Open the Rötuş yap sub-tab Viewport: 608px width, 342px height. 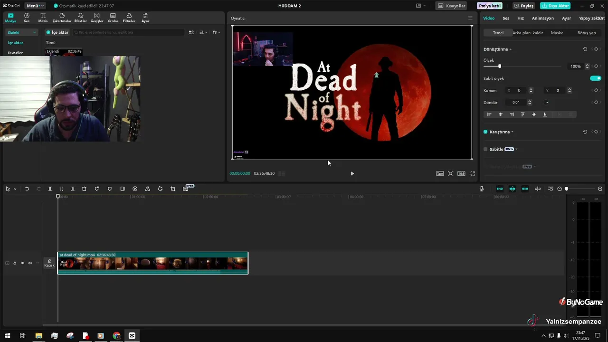tap(587, 33)
